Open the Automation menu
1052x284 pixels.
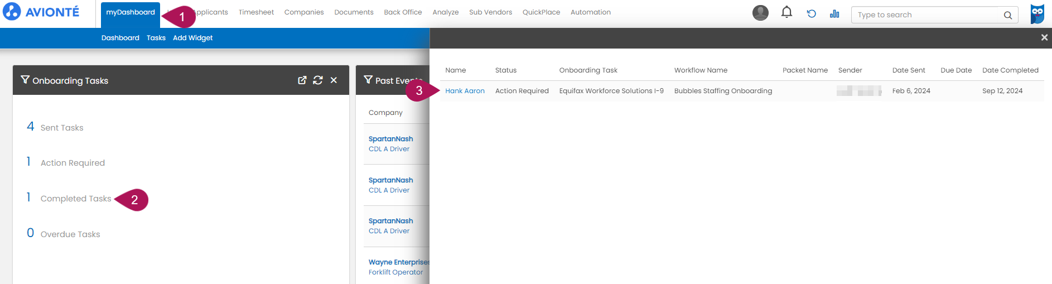coord(590,12)
